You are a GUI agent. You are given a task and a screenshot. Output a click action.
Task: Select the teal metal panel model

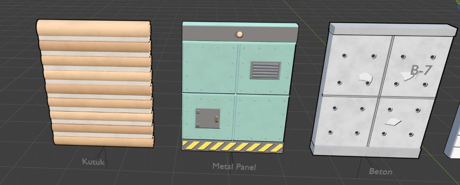pos(239,87)
